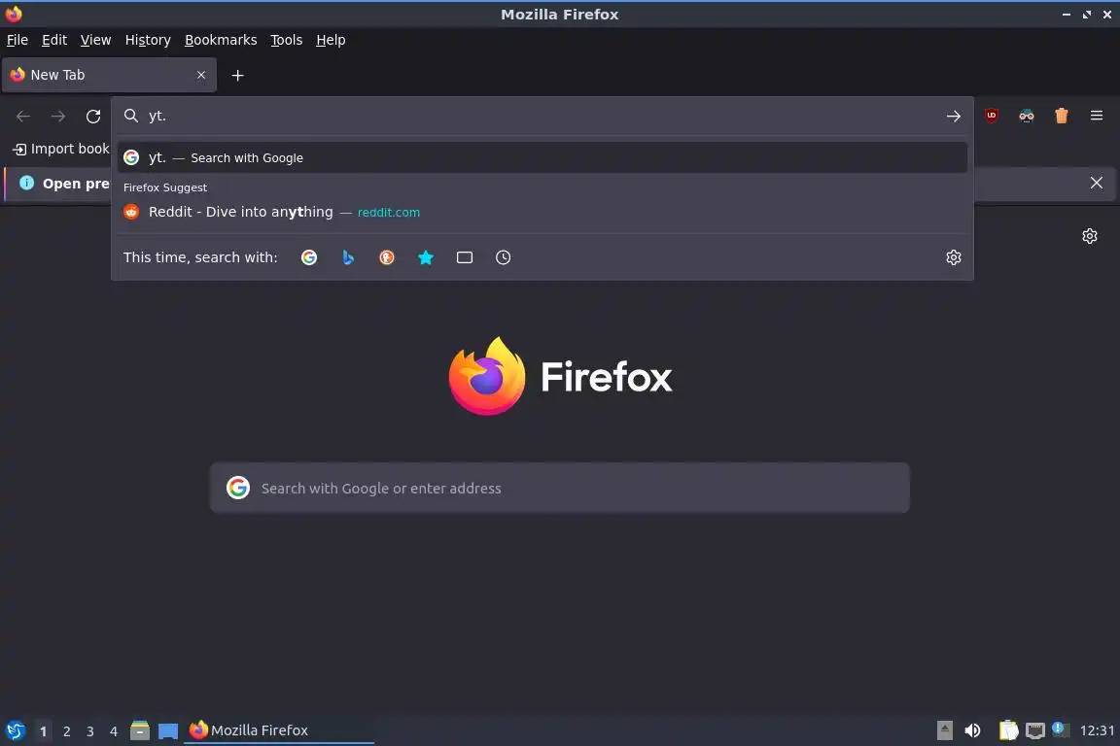This screenshot has width=1120, height=746.
Task: Click the Back navigation arrow
Action: [23, 117]
